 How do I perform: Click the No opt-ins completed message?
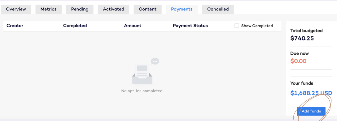click(142, 91)
